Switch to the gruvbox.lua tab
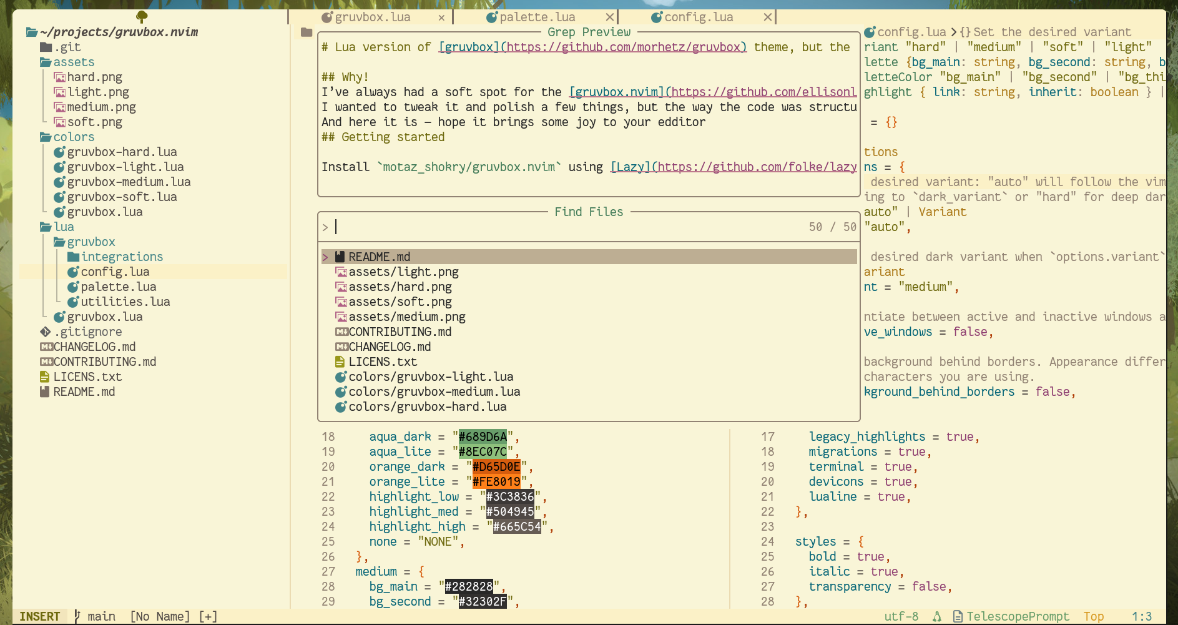The height and width of the screenshot is (625, 1178). [x=372, y=17]
